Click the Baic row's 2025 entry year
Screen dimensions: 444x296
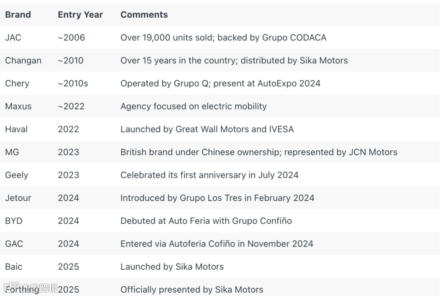click(x=68, y=267)
